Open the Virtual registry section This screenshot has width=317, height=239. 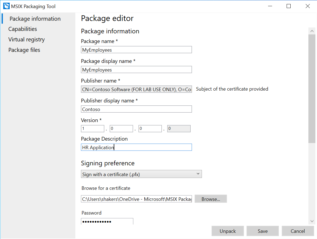click(26, 39)
